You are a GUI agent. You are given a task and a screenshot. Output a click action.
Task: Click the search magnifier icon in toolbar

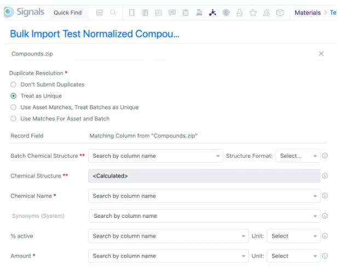[x=113, y=13]
